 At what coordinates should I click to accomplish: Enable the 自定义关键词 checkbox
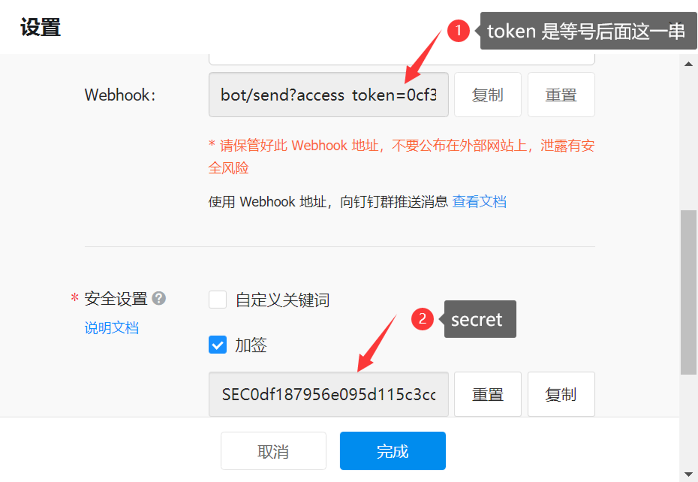pos(218,299)
